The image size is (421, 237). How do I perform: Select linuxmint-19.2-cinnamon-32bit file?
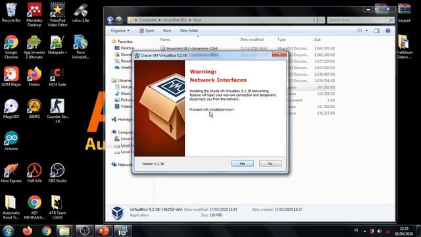[191, 48]
